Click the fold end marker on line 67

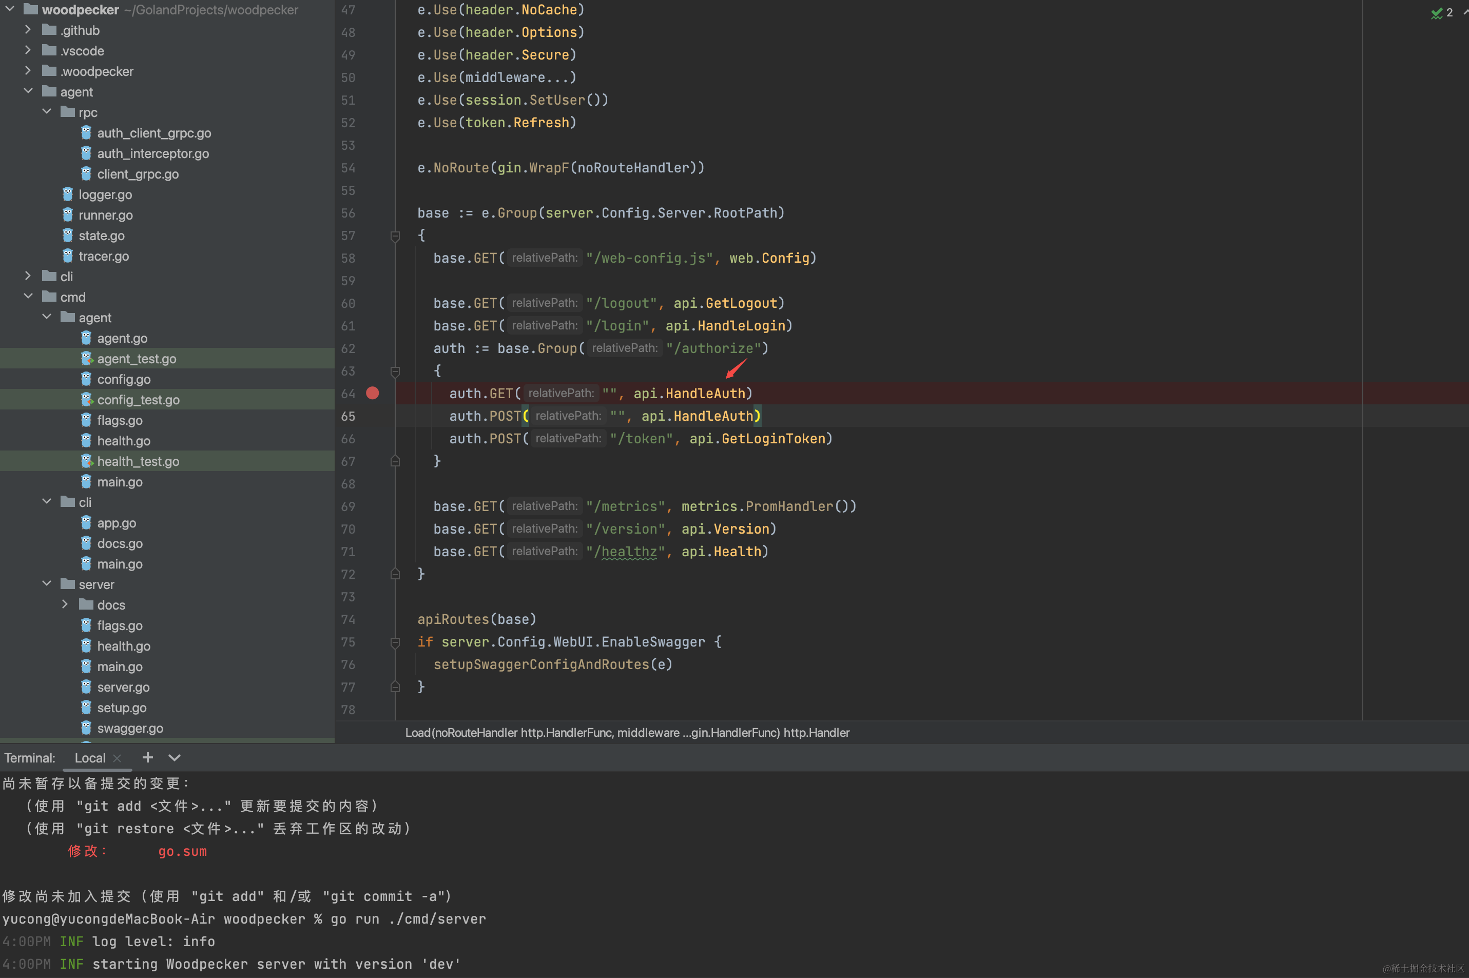395,461
